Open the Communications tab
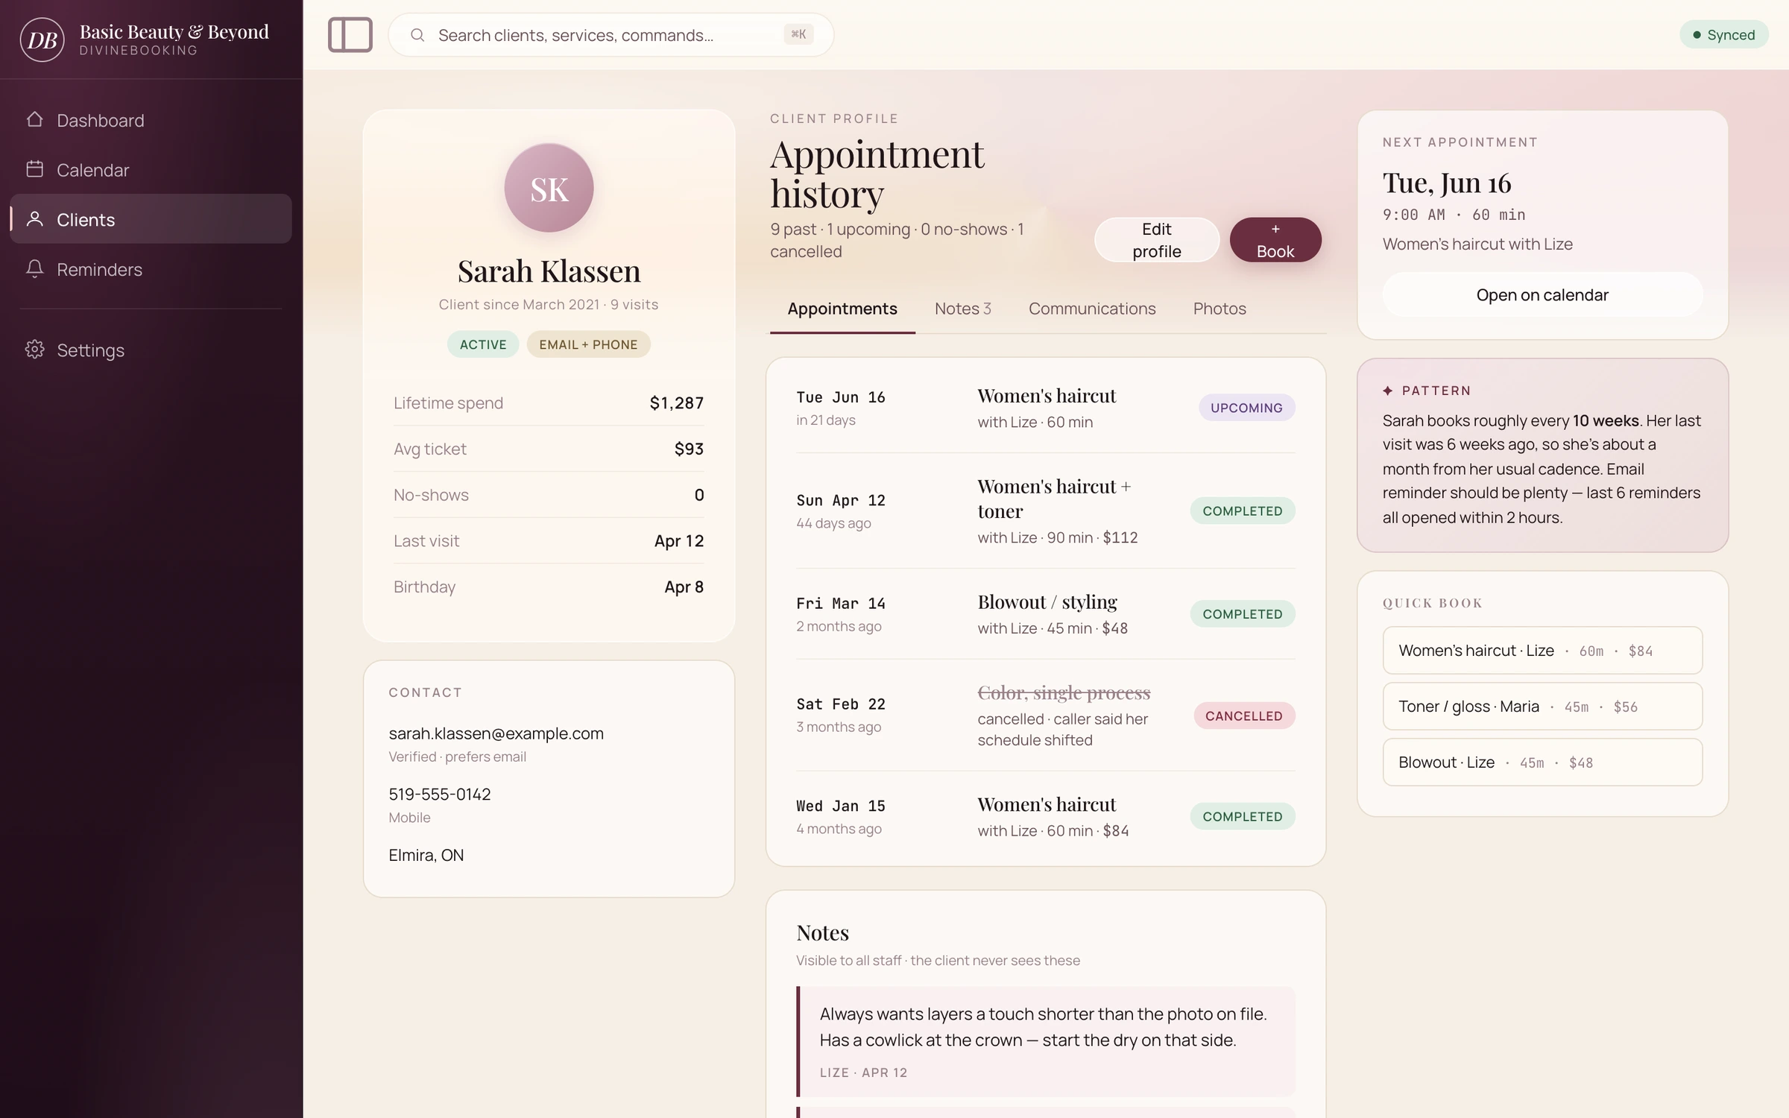Screen dimensions: 1789x1118 click(x=1092, y=309)
